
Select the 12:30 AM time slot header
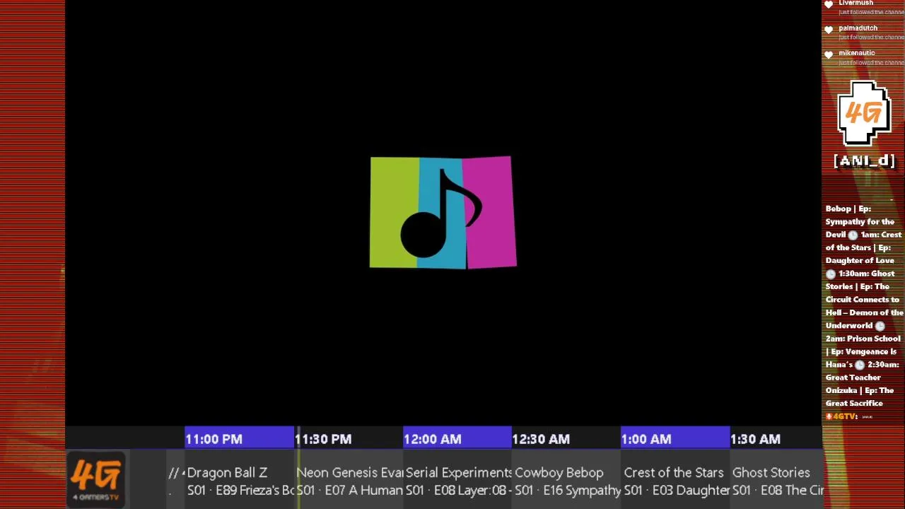point(566,439)
